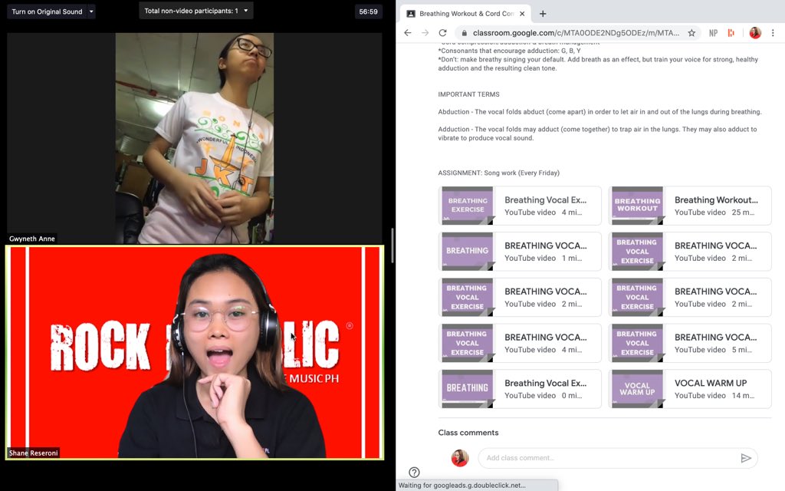Bookmark this page with star icon
The width and height of the screenshot is (785, 491).
[x=691, y=33]
